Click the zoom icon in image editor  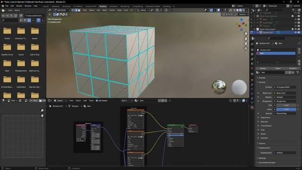pos(42,110)
